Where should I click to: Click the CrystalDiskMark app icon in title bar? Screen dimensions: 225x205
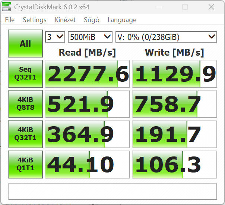coord(6,7)
